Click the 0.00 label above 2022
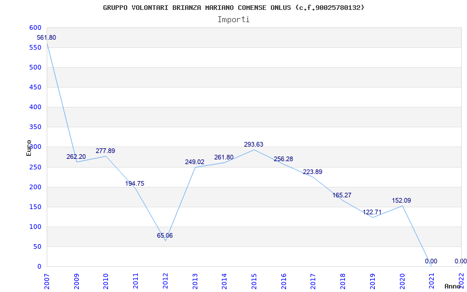 (x=461, y=261)
